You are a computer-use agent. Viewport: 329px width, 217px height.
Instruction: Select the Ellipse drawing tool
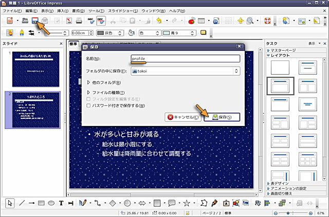click(51, 203)
